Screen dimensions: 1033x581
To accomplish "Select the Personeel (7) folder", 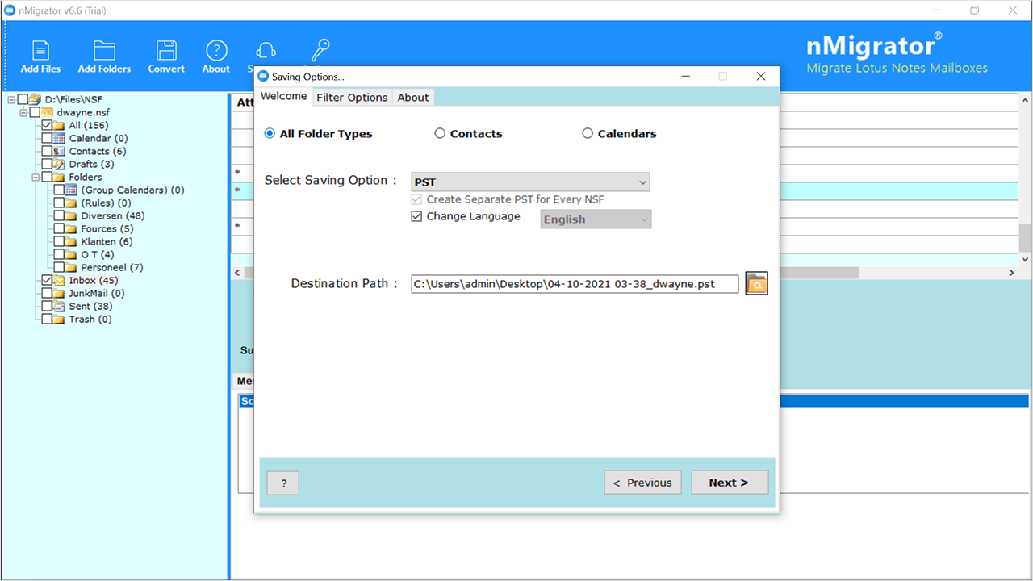I will point(112,267).
